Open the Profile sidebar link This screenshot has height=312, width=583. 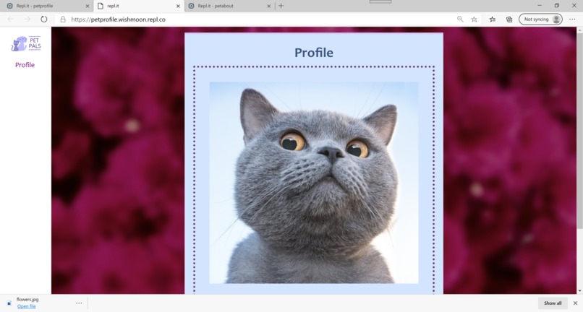(25, 65)
